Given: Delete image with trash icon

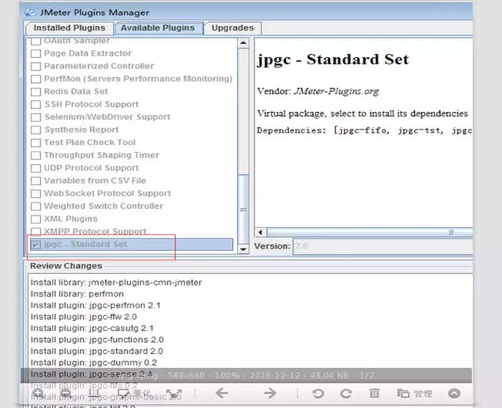Looking at the screenshot, I should [374, 393].
